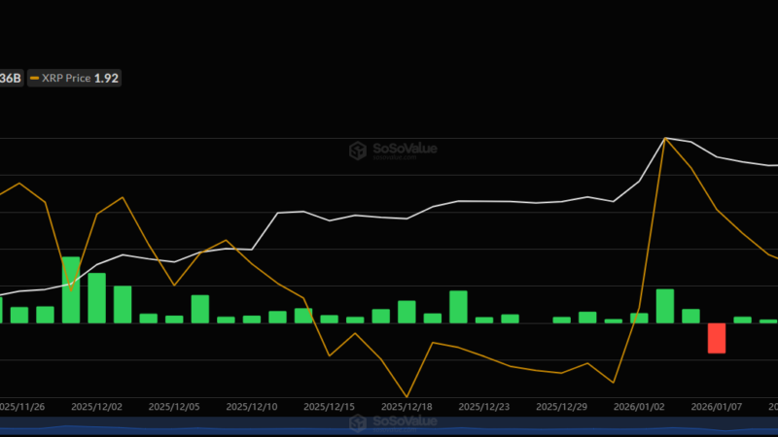Viewport: 778px width, 437px height.
Task: Click the 2025/12/18 date label
Action: (x=407, y=407)
